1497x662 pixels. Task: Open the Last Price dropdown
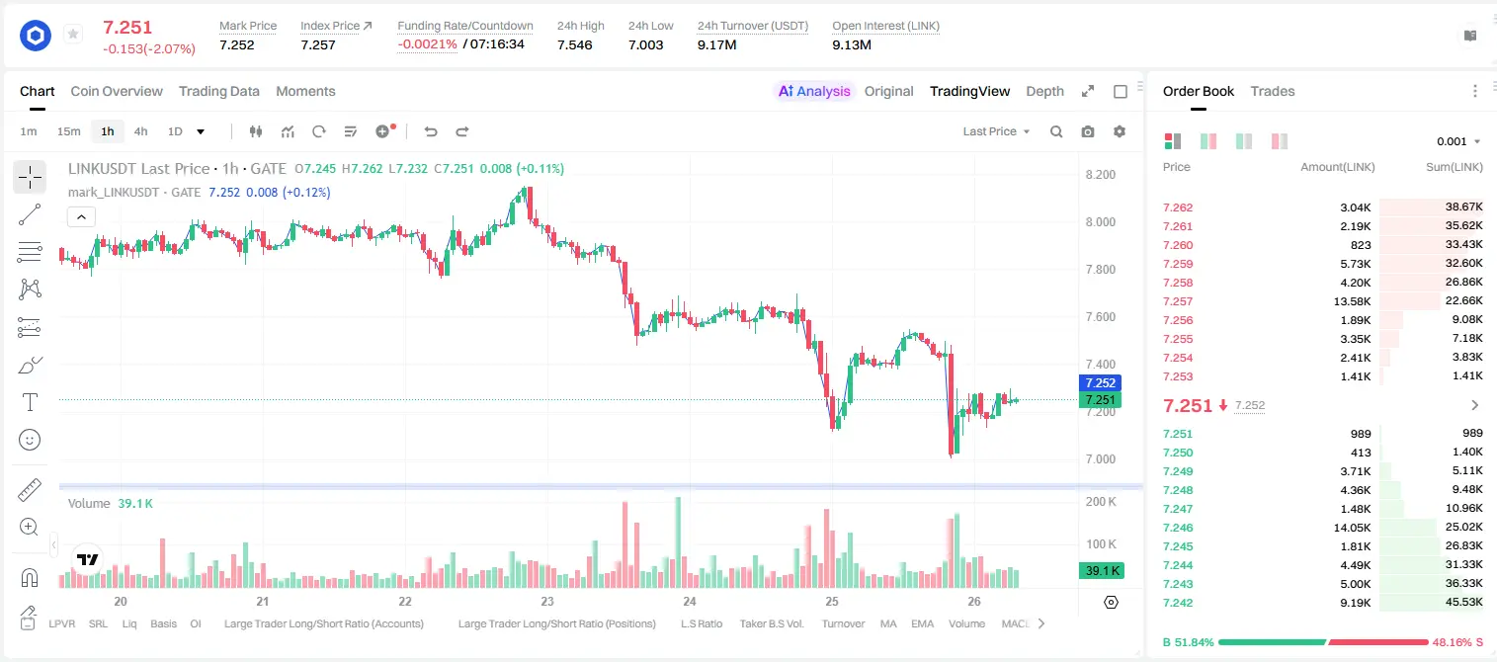coord(996,131)
